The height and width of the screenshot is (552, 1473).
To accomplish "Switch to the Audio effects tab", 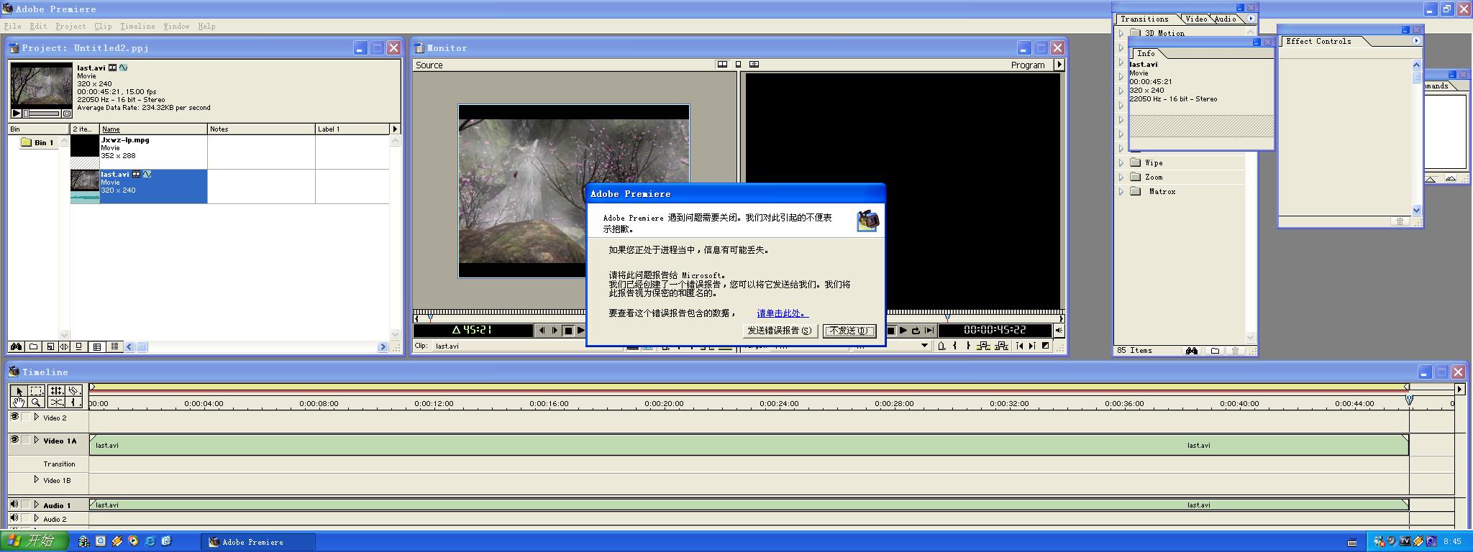I will click(x=1225, y=19).
